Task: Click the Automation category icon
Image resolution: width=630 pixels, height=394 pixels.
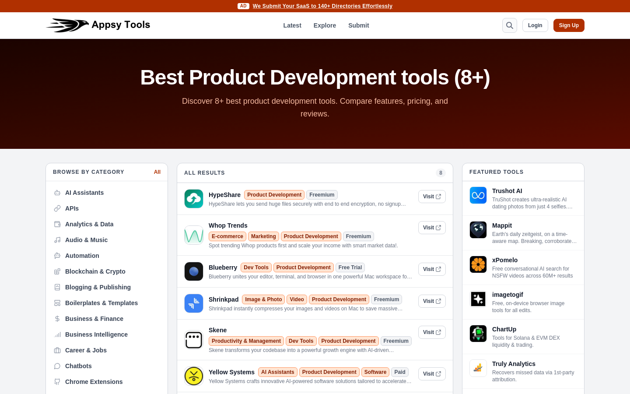Action: (x=57, y=256)
